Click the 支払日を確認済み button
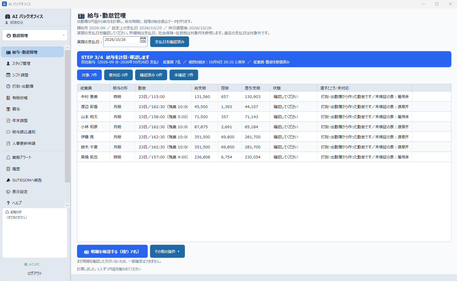Screen dimensions: 457x281 pyautogui.click(x=170, y=42)
